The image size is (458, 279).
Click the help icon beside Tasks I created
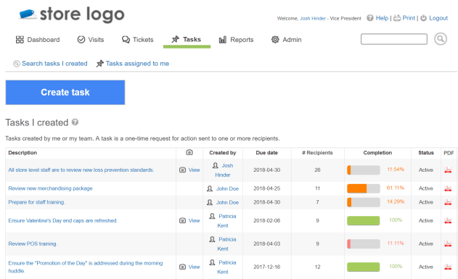[x=75, y=122]
